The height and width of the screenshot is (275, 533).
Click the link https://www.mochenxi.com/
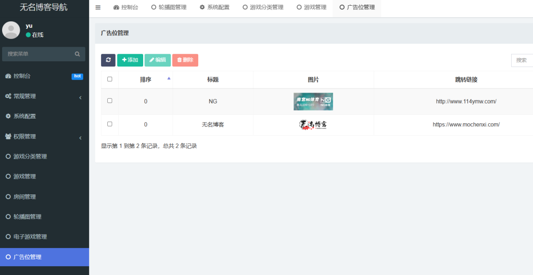(466, 125)
